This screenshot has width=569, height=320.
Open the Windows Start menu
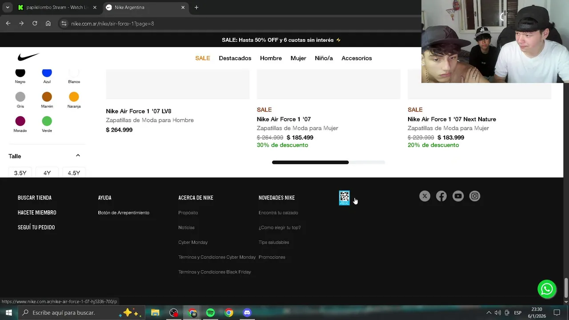8,313
